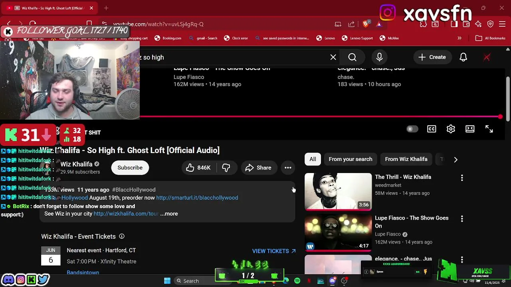
Task: Open Brave Wallet icon
Action: click(466, 24)
